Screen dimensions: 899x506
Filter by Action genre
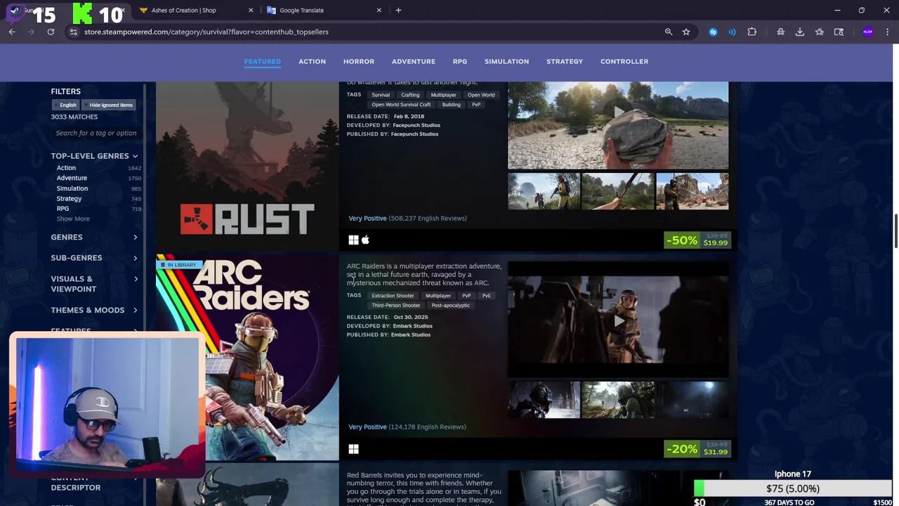coord(66,168)
